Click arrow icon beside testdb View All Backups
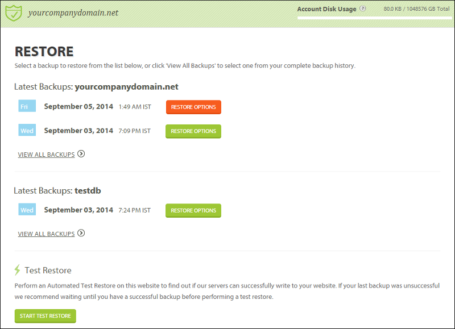 coord(81,234)
